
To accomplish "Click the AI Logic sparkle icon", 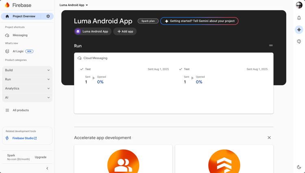I will tap(7, 51).
